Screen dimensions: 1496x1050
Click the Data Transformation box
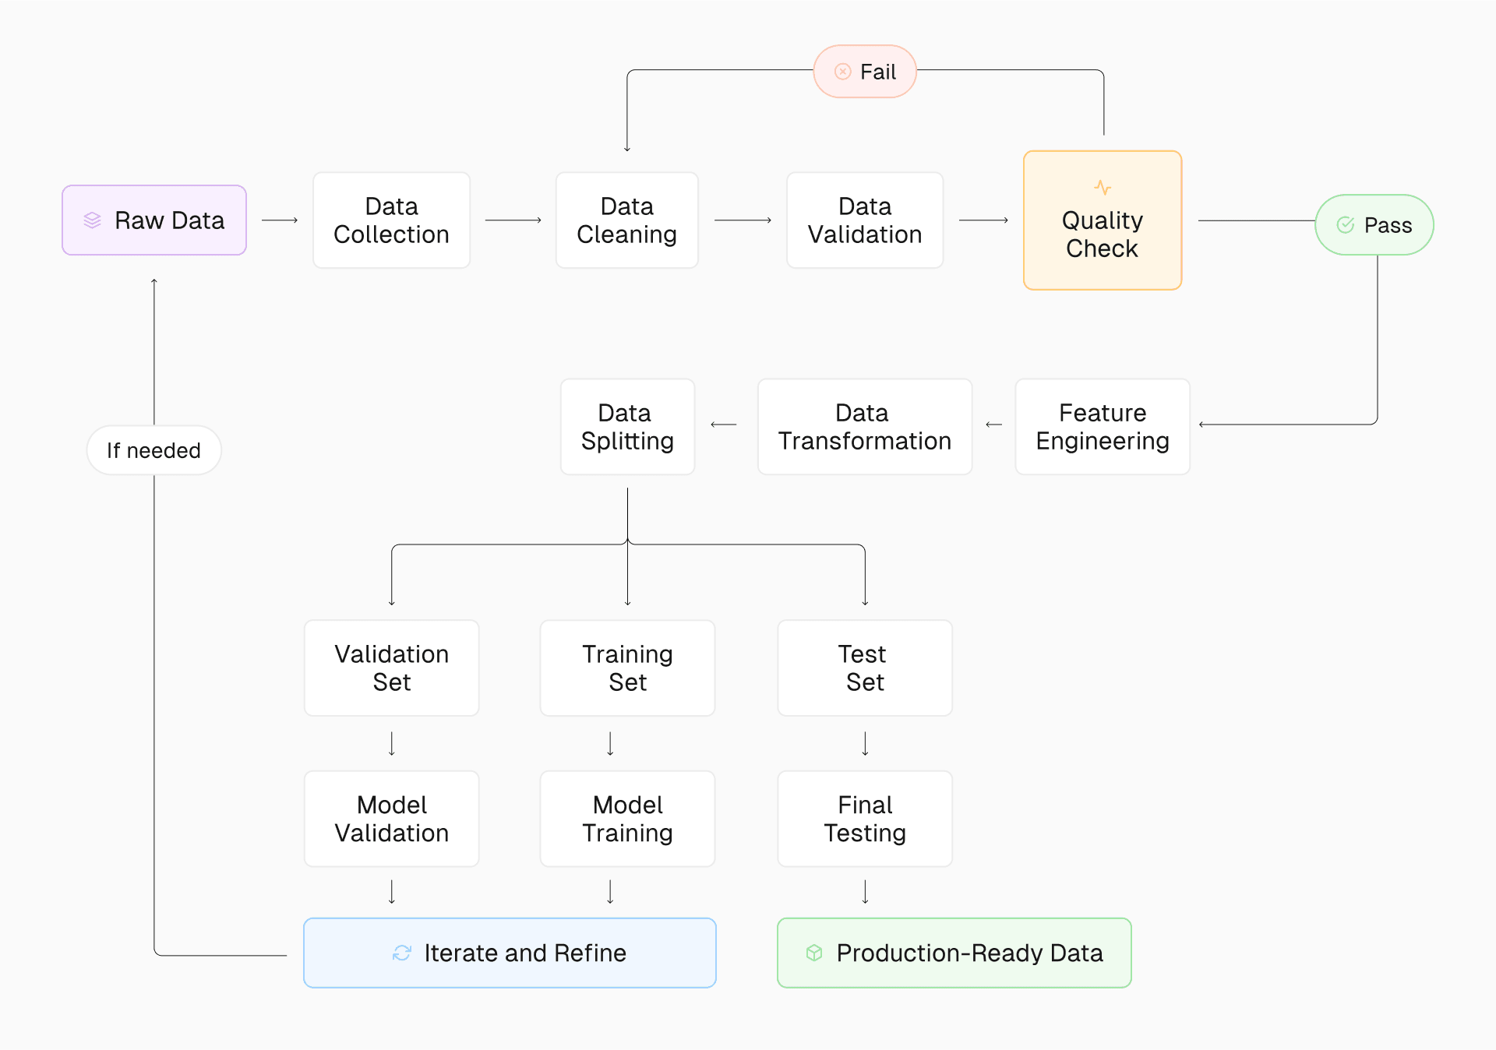pos(865,427)
